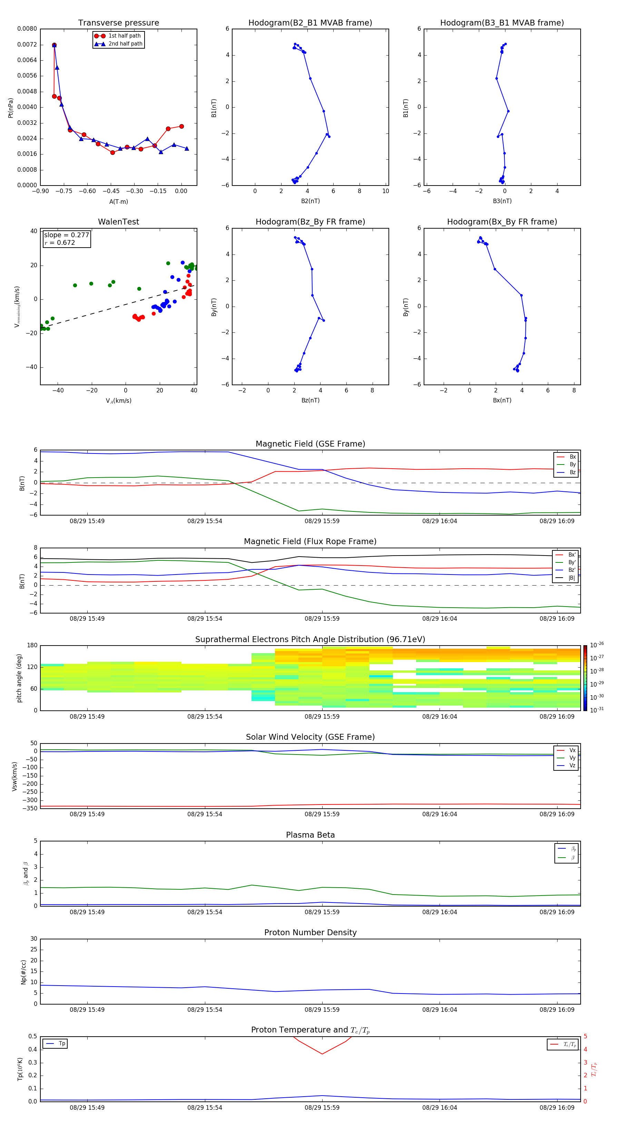The width and height of the screenshot is (621, 1138).
Task: Click the Transverse pressure plot title
Action: coord(118,23)
